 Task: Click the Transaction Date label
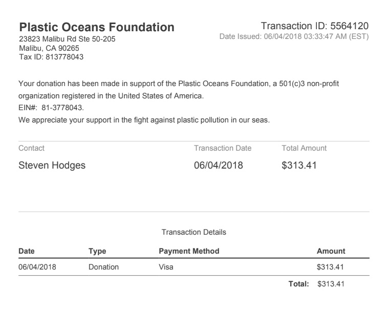point(223,148)
